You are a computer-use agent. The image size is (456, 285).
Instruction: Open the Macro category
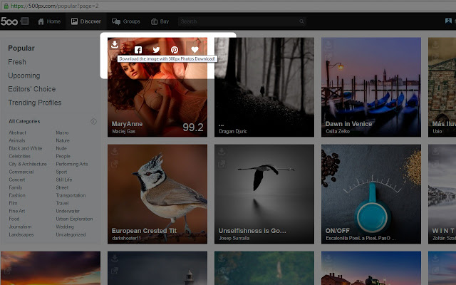pyautogui.click(x=62, y=133)
